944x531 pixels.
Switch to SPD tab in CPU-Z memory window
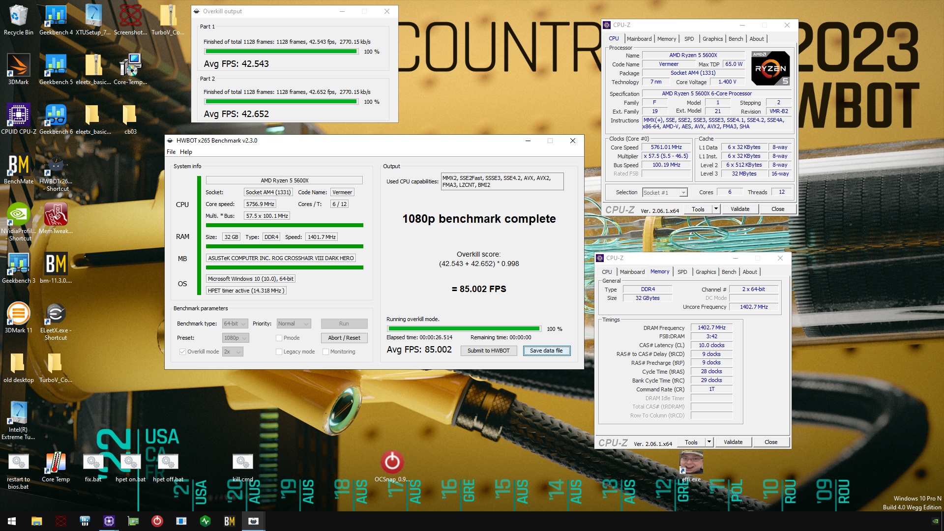tap(682, 272)
